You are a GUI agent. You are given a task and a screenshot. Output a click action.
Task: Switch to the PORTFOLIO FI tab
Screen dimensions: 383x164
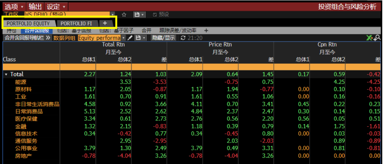pos(76,23)
